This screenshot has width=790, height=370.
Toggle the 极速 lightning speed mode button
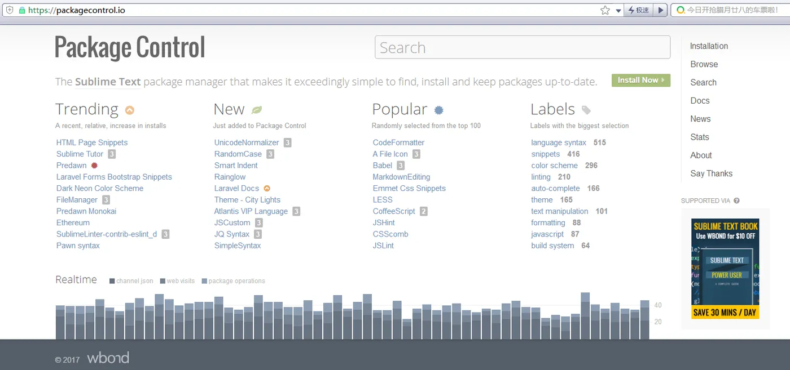[639, 10]
